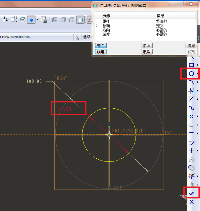
Task: Pick the arc sketch tool
Action: tap(191, 82)
